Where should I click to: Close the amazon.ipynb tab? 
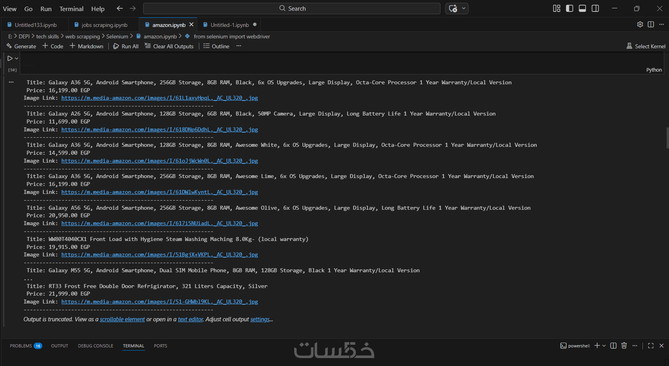tap(191, 25)
